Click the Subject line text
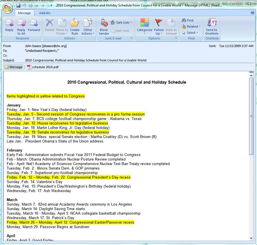Screen dimensions: 257x245 [x=86, y=60]
